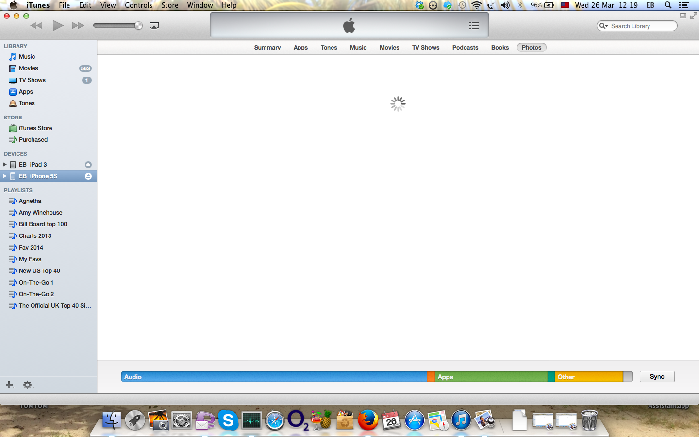Open the File menu
Screen dimensions: 699x437
65,5
